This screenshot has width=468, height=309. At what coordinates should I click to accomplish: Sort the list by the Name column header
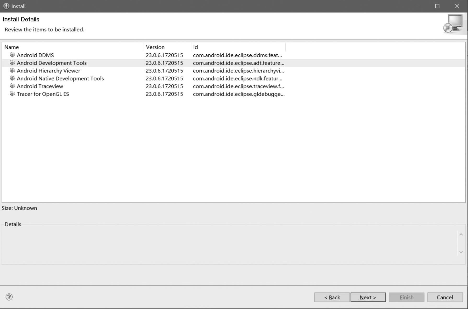click(x=73, y=47)
